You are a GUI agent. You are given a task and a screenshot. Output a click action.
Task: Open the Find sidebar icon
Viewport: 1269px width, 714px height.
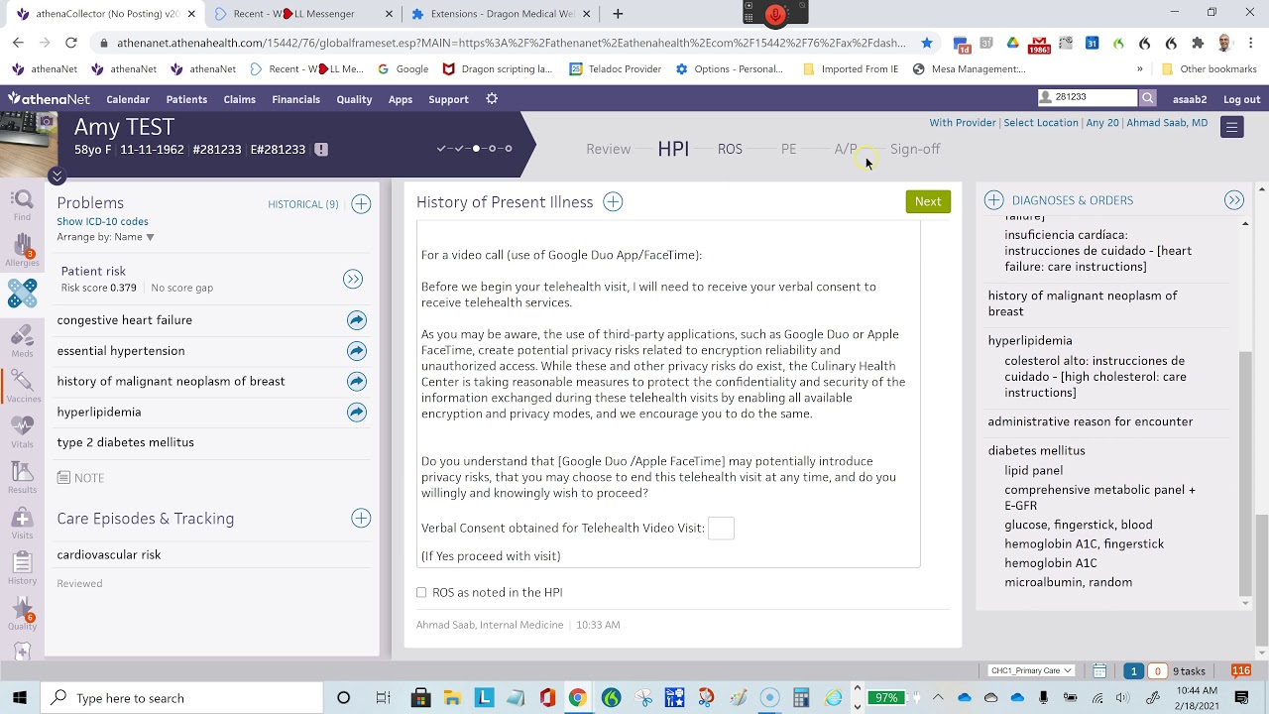click(x=22, y=206)
